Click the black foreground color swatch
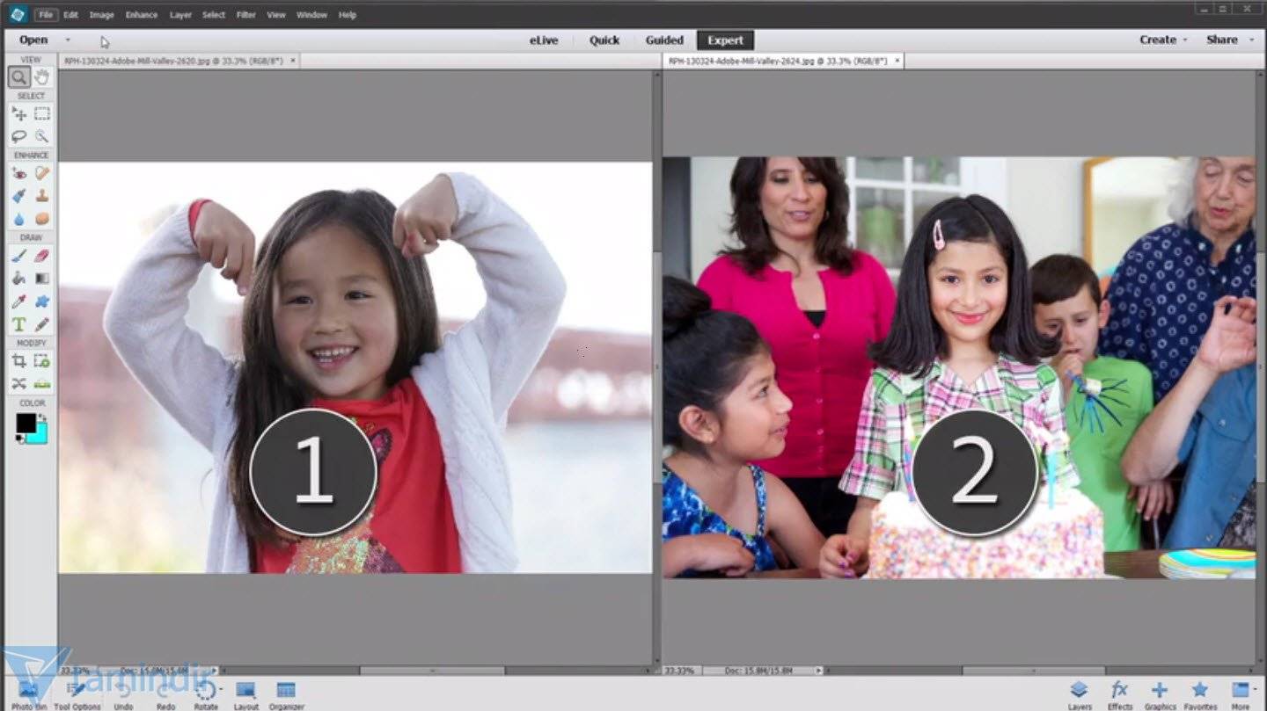The height and width of the screenshot is (711, 1267). point(25,423)
